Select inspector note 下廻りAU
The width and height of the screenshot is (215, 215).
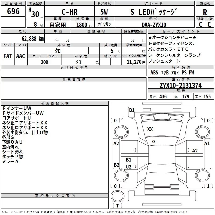[12, 142]
